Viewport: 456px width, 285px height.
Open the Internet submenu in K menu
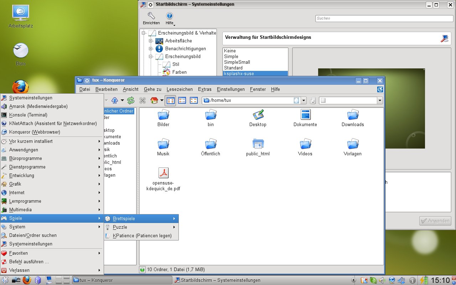[52, 192]
